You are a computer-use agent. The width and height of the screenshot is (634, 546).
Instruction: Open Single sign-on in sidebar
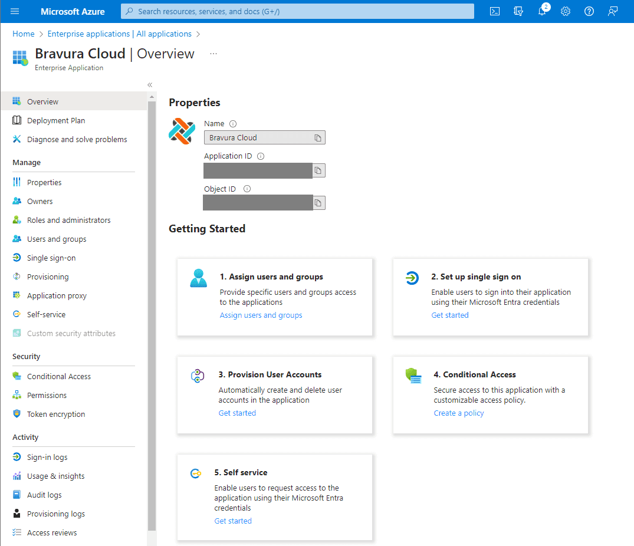tap(51, 258)
